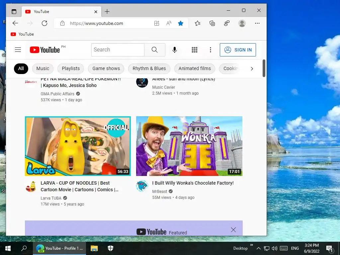
Task: Open the Windows Start menu
Action: [x=8, y=248]
